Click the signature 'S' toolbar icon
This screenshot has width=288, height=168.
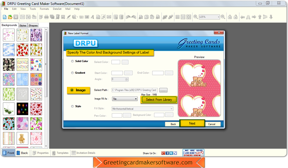[104, 17]
